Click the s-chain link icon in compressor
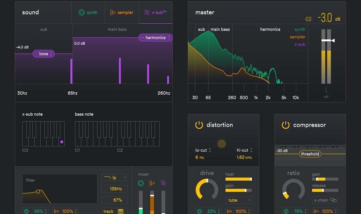 pyautogui.click(x=334, y=200)
